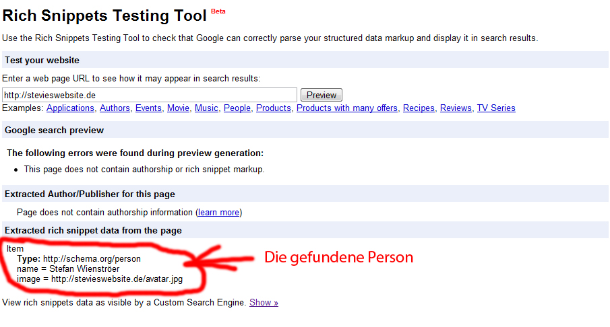The width and height of the screenshot is (610, 327).
Task: Open the Events example link
Action: (x=148, y=108)
